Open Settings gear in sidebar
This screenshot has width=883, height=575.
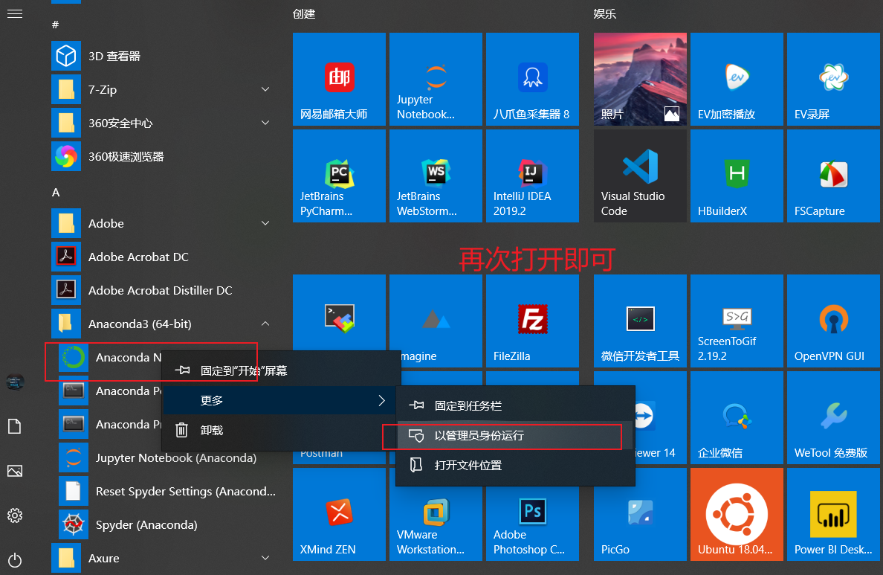pos(15,515)
